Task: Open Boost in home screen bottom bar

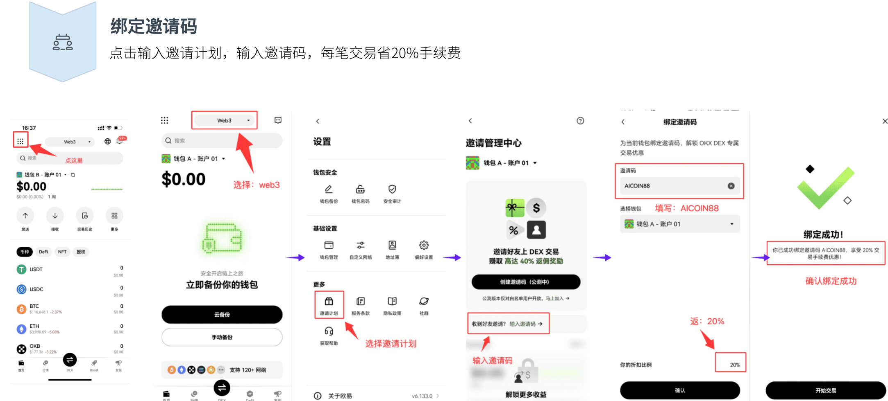Action: pyautogui.click(x=94, y=365)
